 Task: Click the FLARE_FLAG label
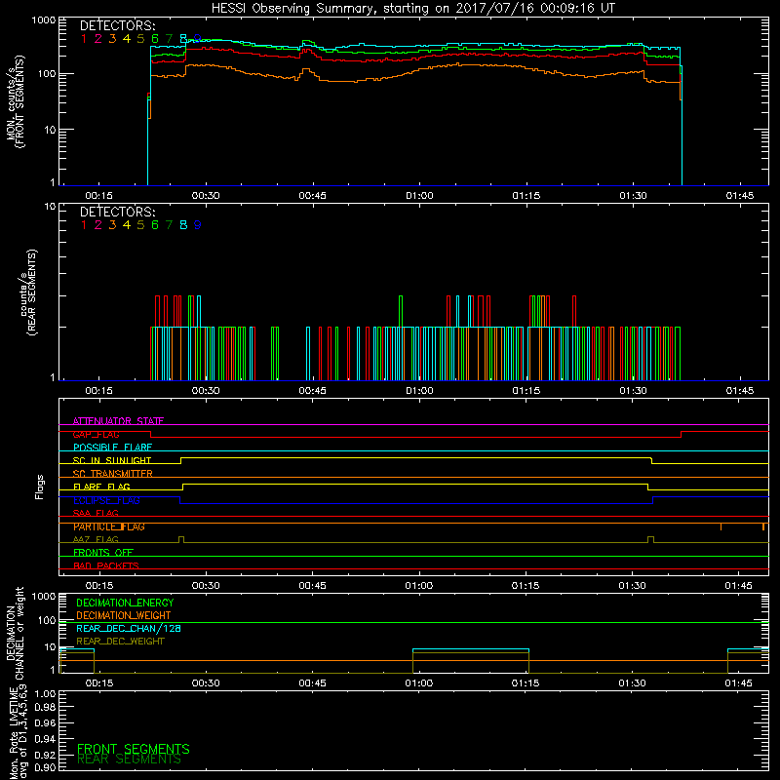pyautogui.click(x=101, y=487)
